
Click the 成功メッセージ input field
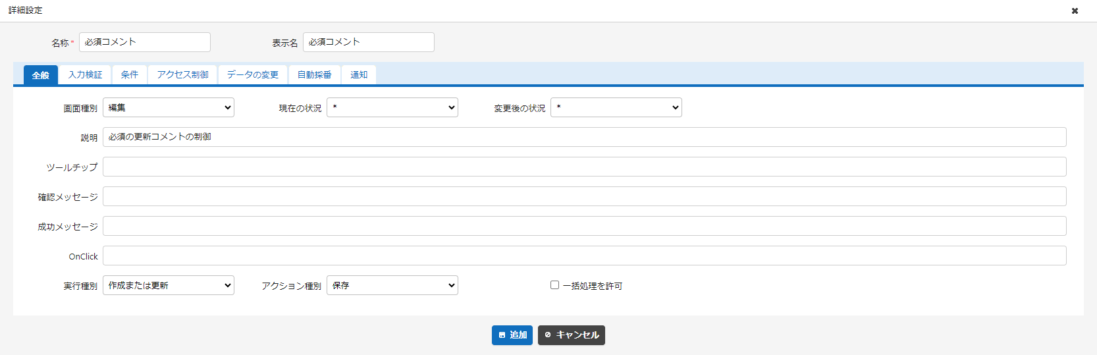point(585,226)
